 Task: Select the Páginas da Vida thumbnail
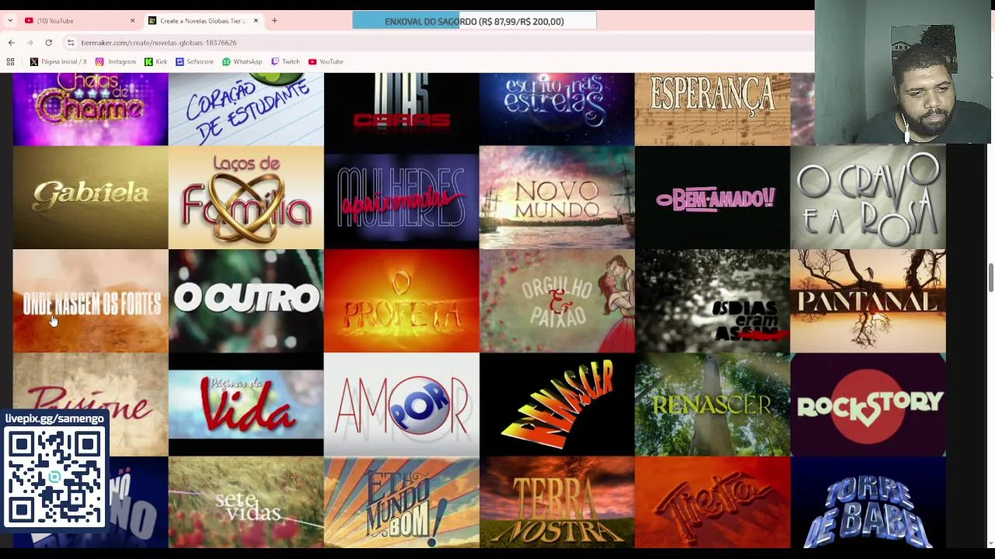pyautogui.click(x=246, y=404)
